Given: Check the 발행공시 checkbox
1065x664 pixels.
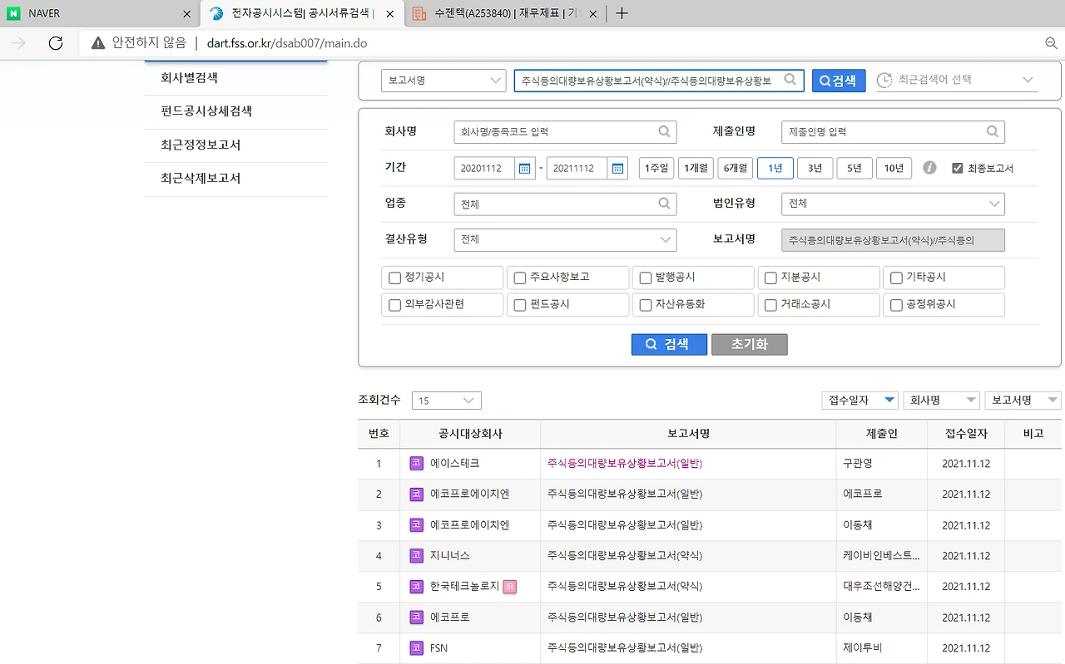Looking at the screenshot, I should click(x=646, y=278).
